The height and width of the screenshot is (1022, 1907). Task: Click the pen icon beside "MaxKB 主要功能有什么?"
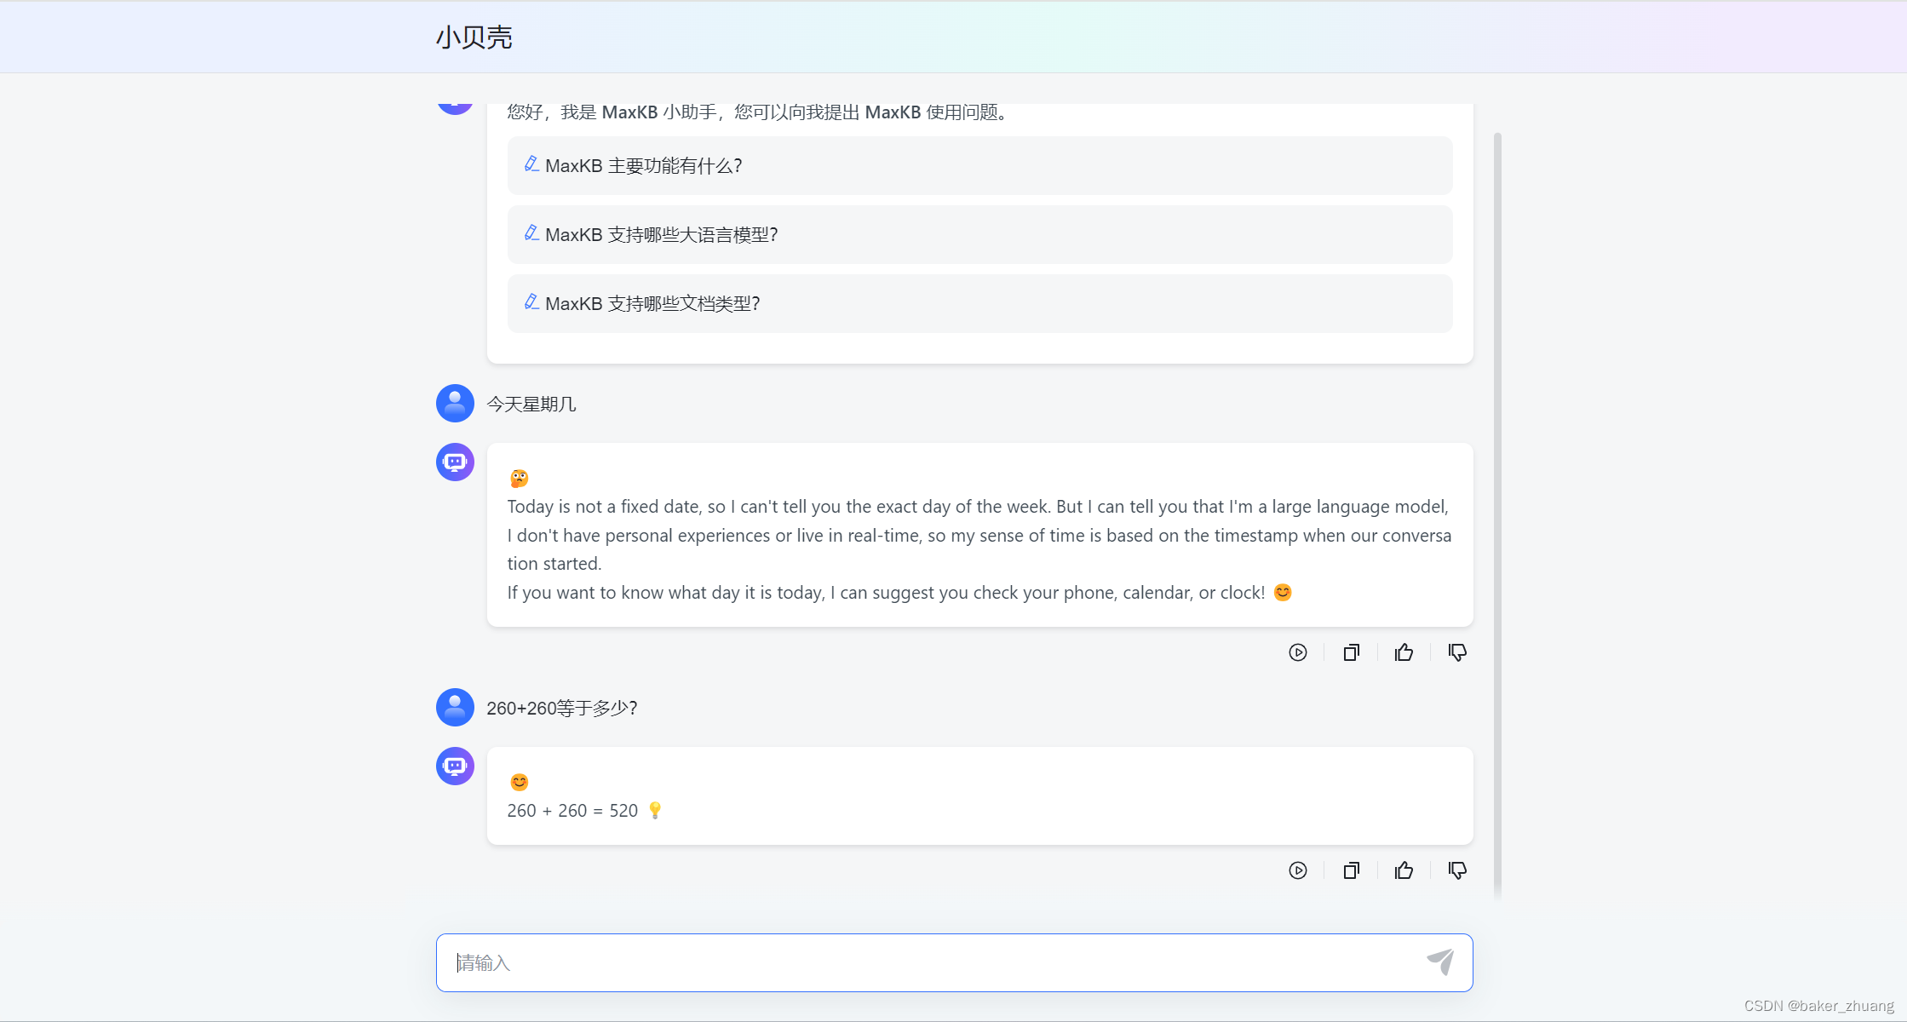click(531, 164)
